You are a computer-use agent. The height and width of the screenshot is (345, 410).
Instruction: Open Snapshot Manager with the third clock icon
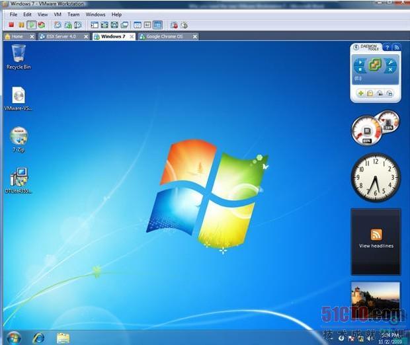point(78,25)
